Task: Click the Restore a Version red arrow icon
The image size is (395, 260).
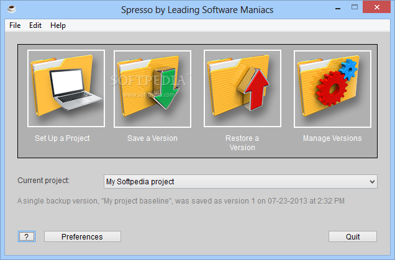Action: (242, 88)
